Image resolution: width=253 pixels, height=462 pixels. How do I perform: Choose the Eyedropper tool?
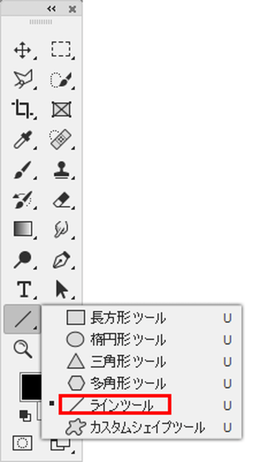(x=23, y=139)
